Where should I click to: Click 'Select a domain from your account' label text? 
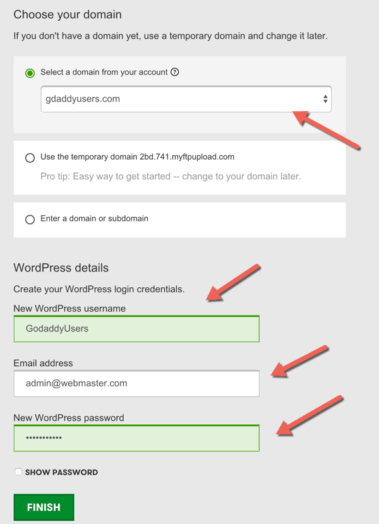[104, 72]
